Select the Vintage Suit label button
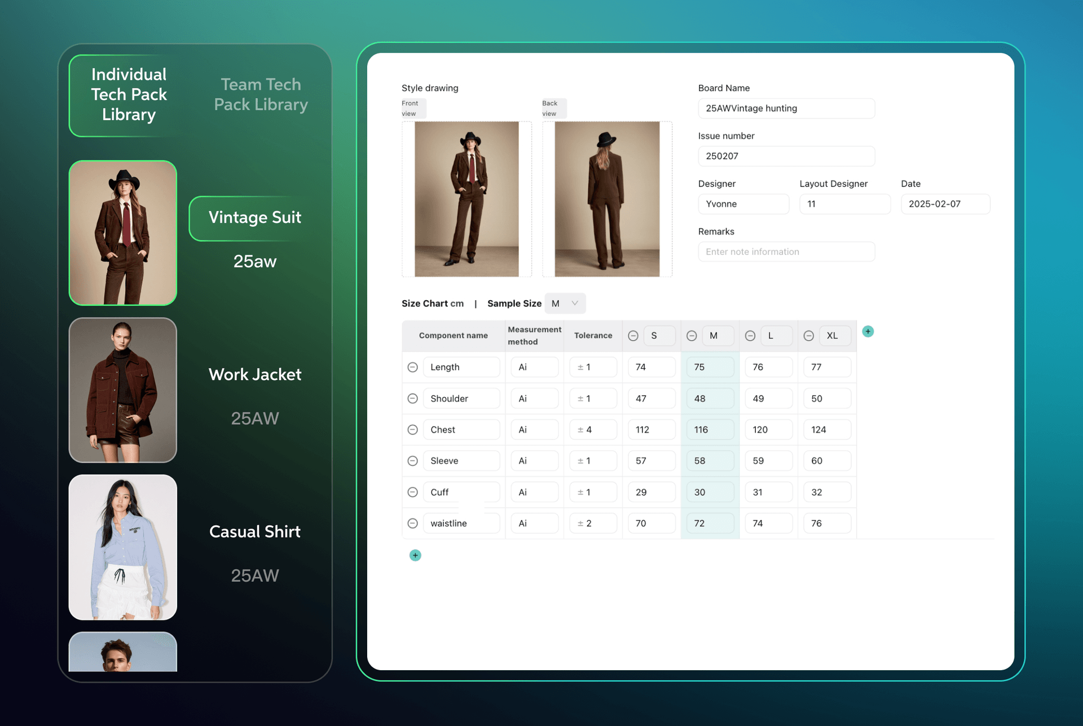This screenshot has height=726, width=1083. [254, 218]
